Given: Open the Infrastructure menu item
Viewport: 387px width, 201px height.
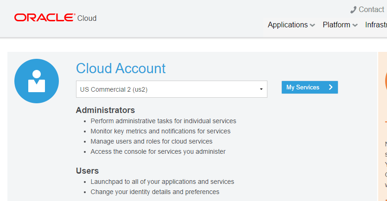Looking at the screenshot, I should point(376,25).
